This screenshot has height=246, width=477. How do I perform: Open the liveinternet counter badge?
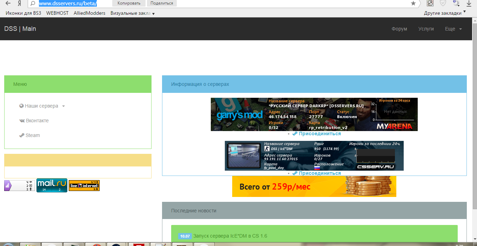(x=84, y=185)
